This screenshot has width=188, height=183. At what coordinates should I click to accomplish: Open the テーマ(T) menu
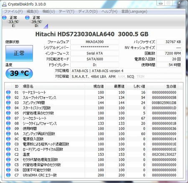pyautogui.click(x=66, y=11)
